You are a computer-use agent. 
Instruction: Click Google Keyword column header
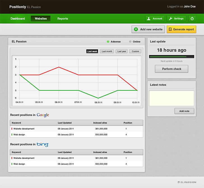point(16,123)
